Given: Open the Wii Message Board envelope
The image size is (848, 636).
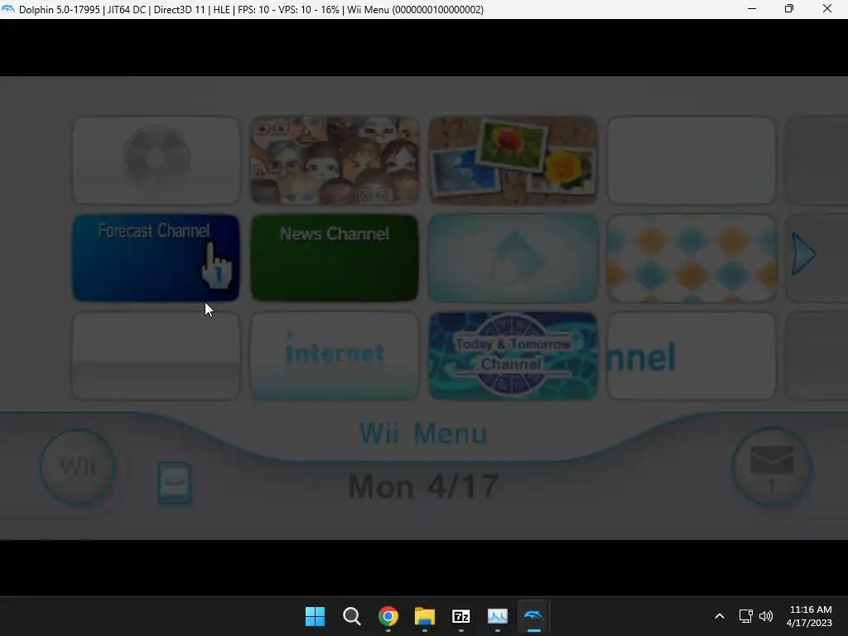Looking at the screenshot, I should 771,467.
